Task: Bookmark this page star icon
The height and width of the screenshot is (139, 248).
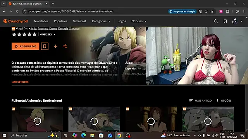Action: coord(212,11)
